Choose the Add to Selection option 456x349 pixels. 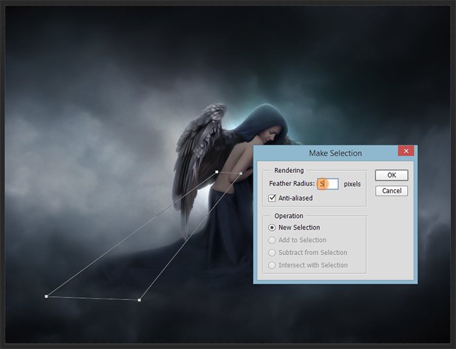click(x=272, y=240)
